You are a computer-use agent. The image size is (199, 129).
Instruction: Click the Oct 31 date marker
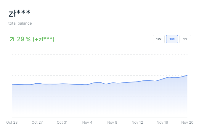click(x=62, y=122)
